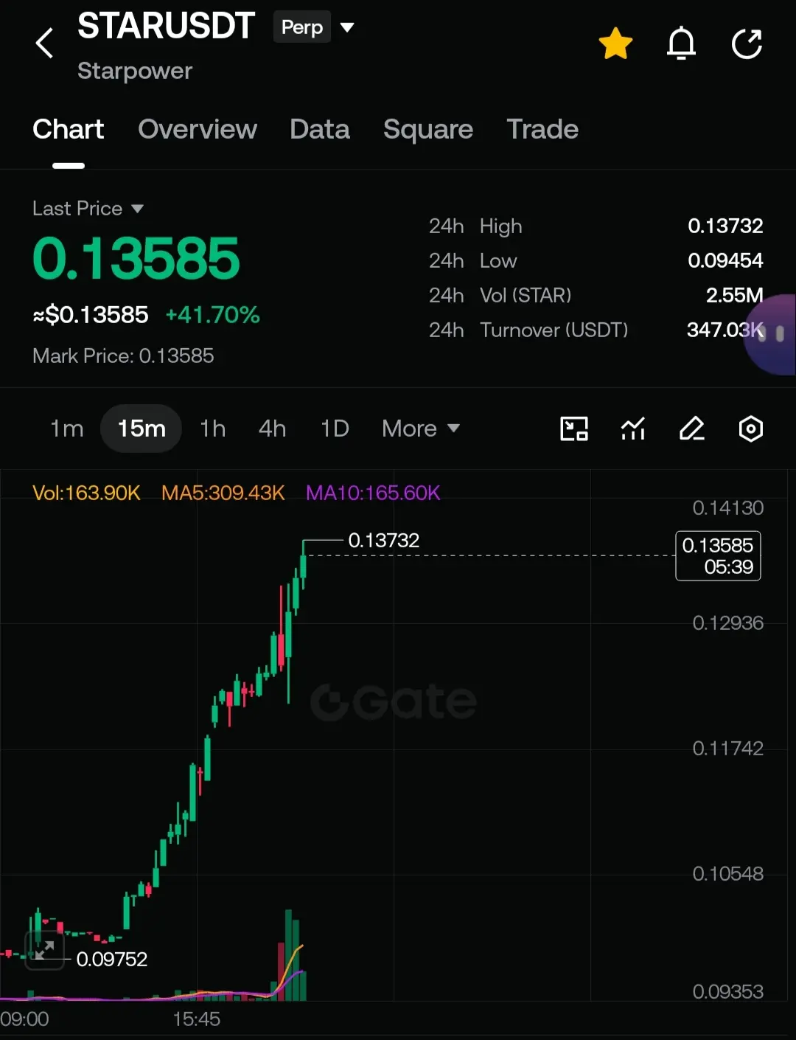Image resolution: width=796 pixels, height=1040 pixels.
Task: Tap the 0.14130 price axis label
Action: click(727, 508)
